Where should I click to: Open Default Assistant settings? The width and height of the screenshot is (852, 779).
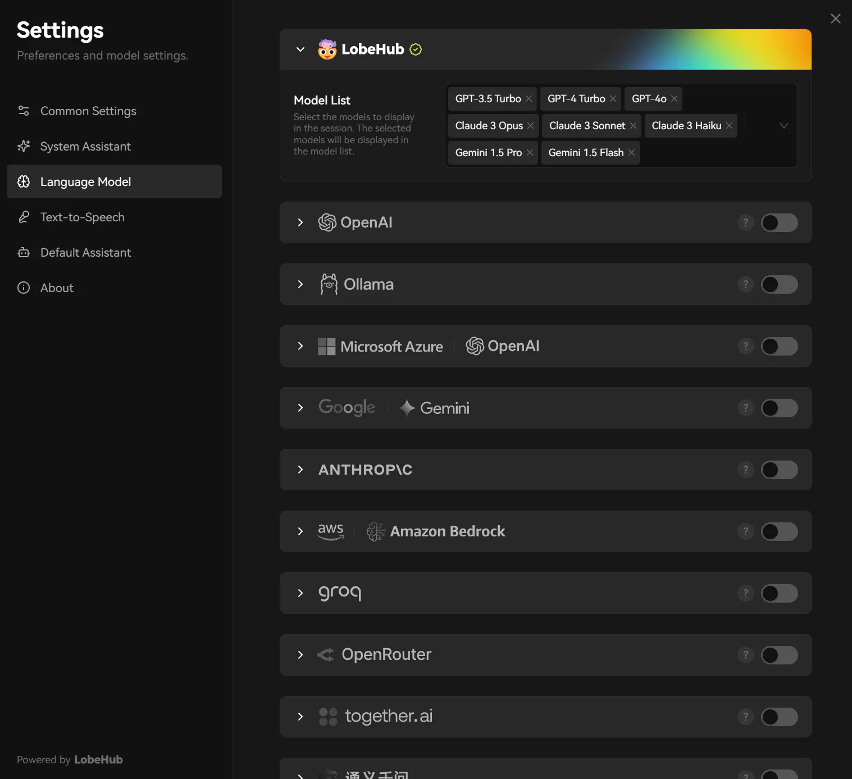tap(114, 252)
